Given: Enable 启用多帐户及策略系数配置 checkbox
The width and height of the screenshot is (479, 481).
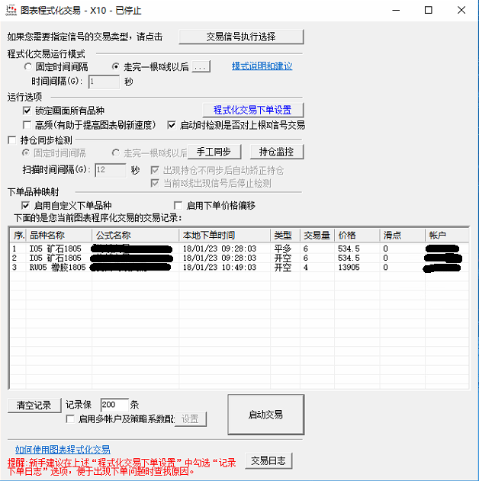Looking at the screenshot, I should click(70, 418).
